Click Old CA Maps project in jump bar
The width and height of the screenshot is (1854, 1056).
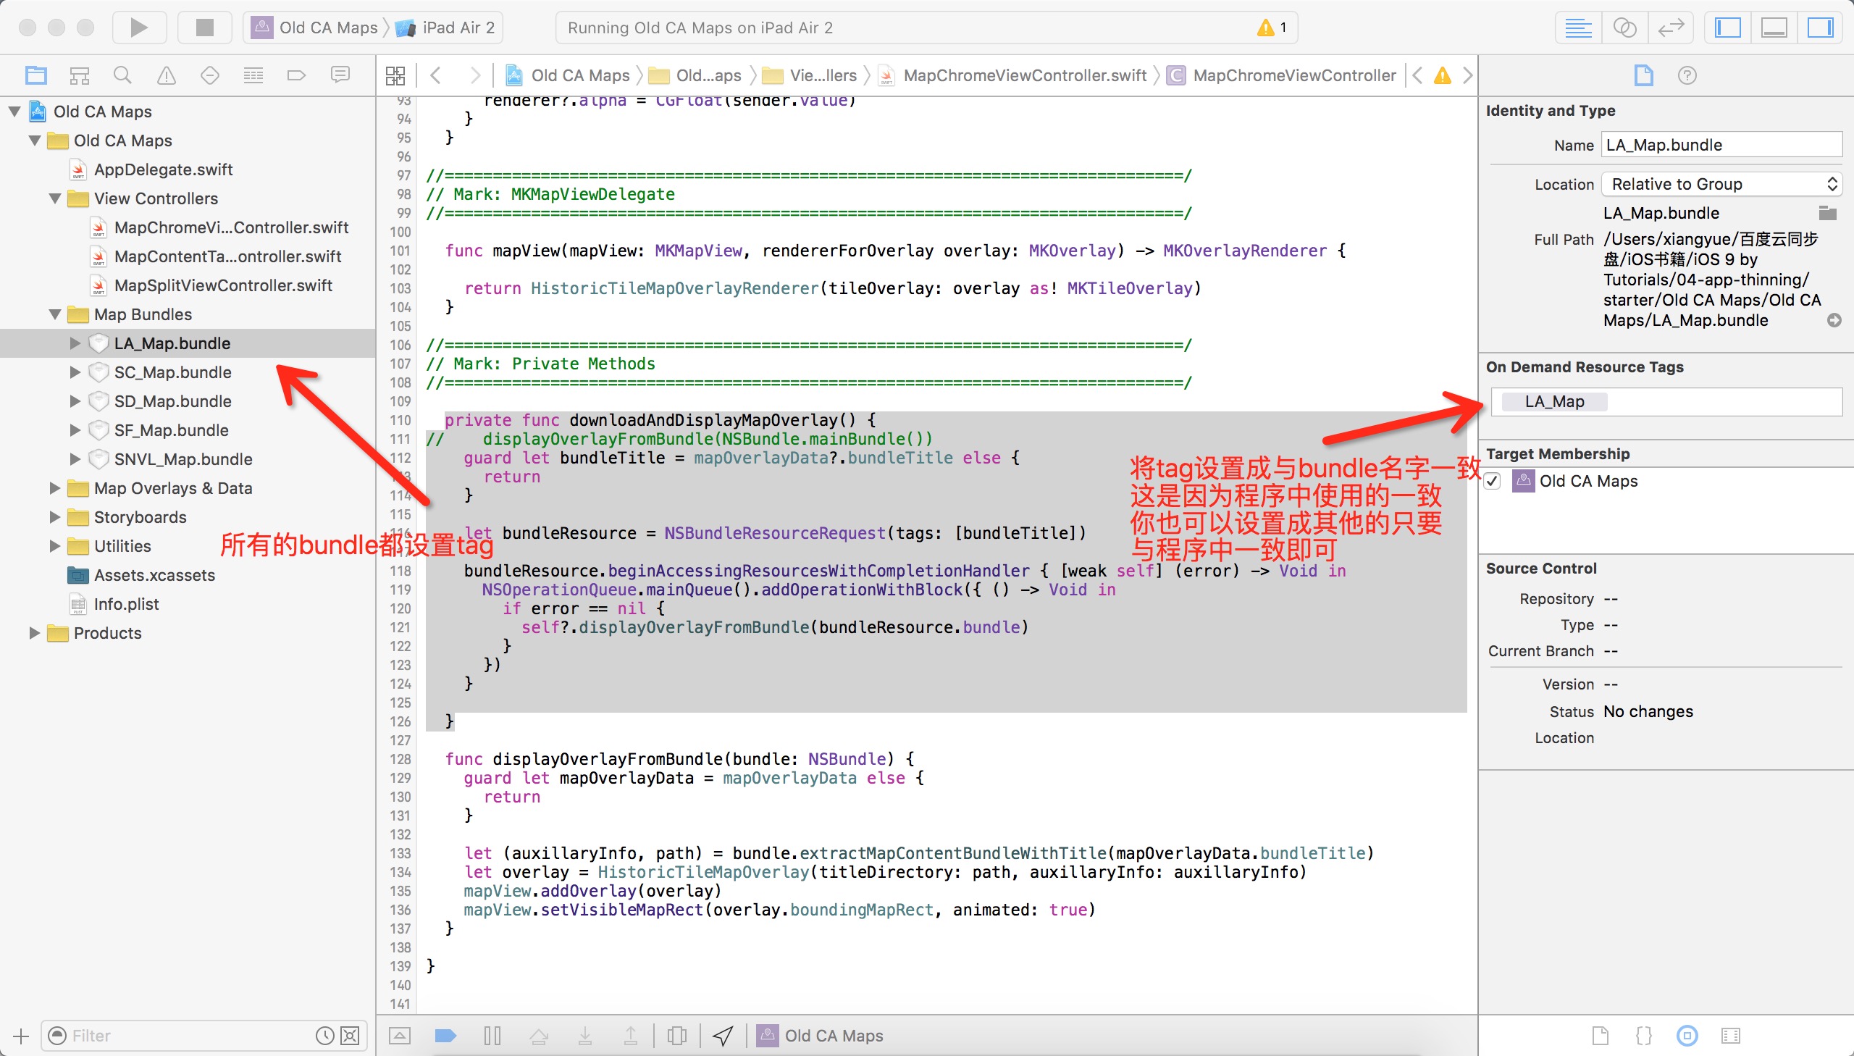[x=568, y=75]
